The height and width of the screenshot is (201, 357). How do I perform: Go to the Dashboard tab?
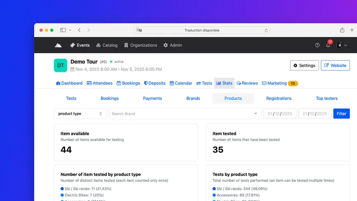tap(69, 83)
